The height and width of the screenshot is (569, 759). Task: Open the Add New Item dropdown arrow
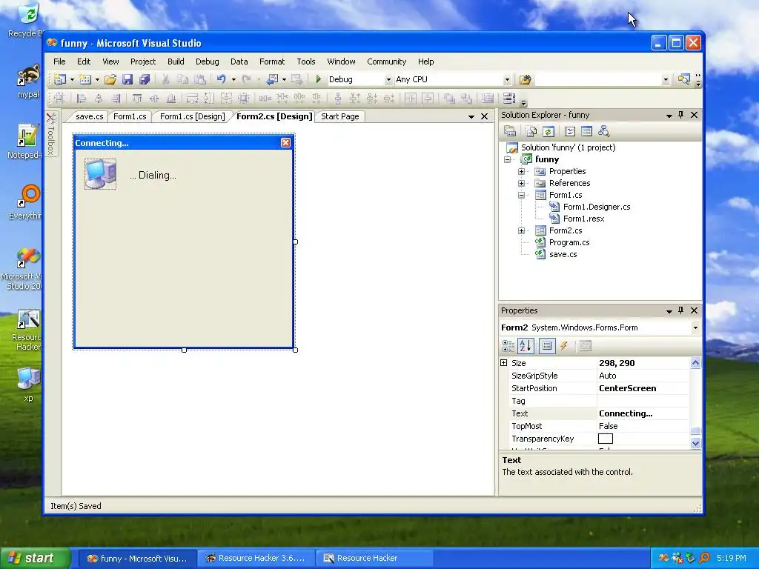pyautogui.click(x=97, y=79)
